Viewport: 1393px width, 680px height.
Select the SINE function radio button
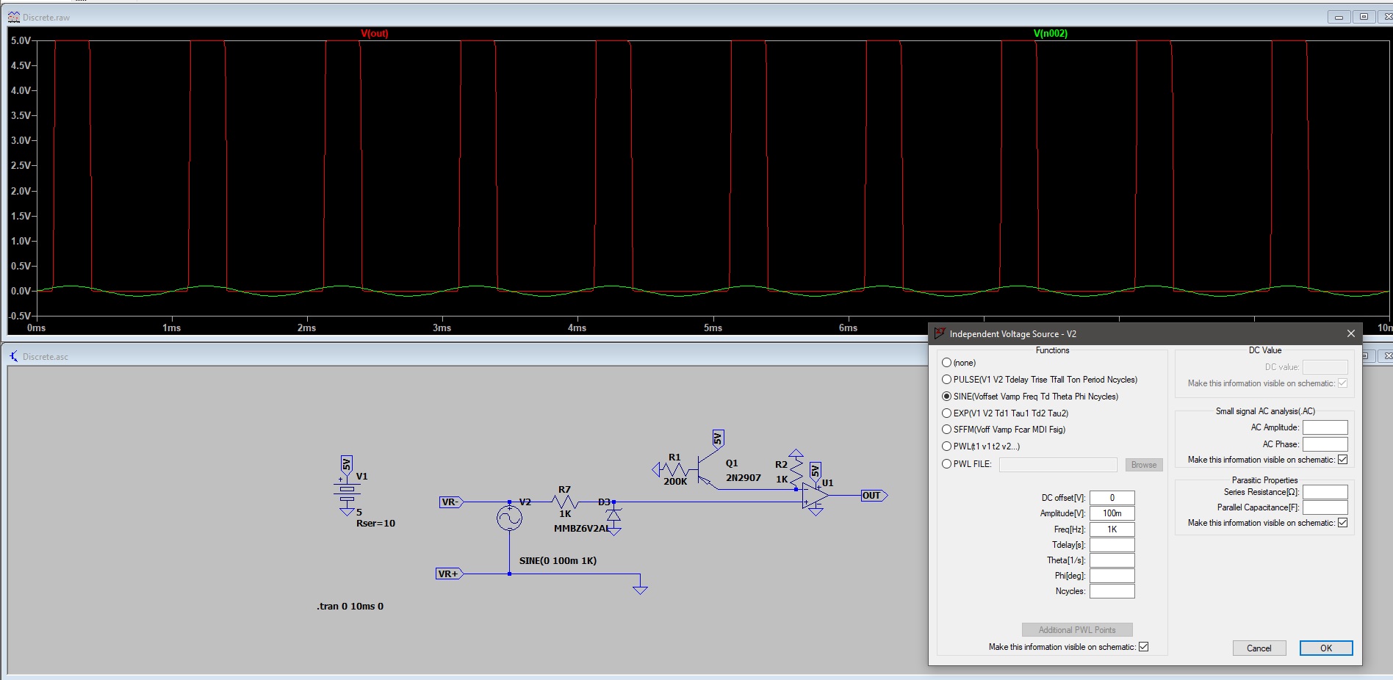(947, 397)
